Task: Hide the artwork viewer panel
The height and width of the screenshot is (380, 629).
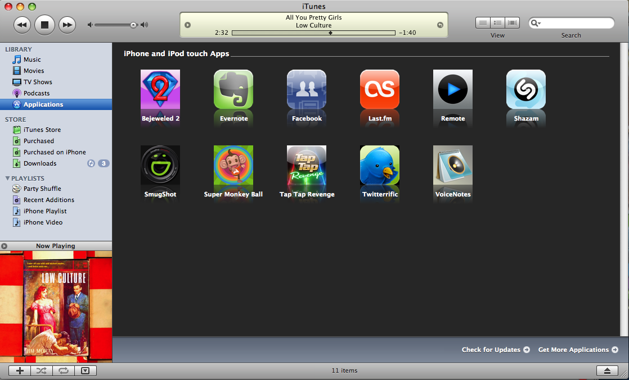Action: [86, 371]
